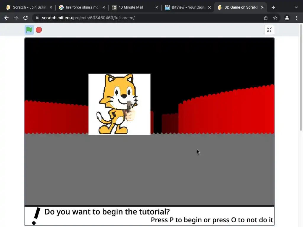303x227 pixels.
Task: Share this page using the share icon
Action: coord(266,18)
